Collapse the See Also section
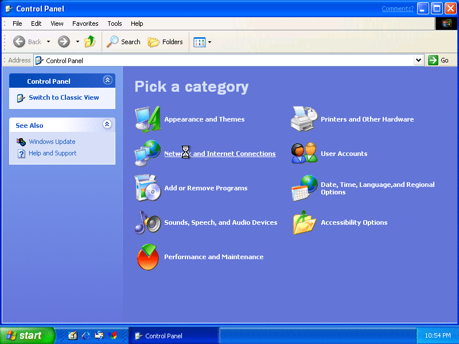Viewport: 459px width, 344px height. point(107,124)
